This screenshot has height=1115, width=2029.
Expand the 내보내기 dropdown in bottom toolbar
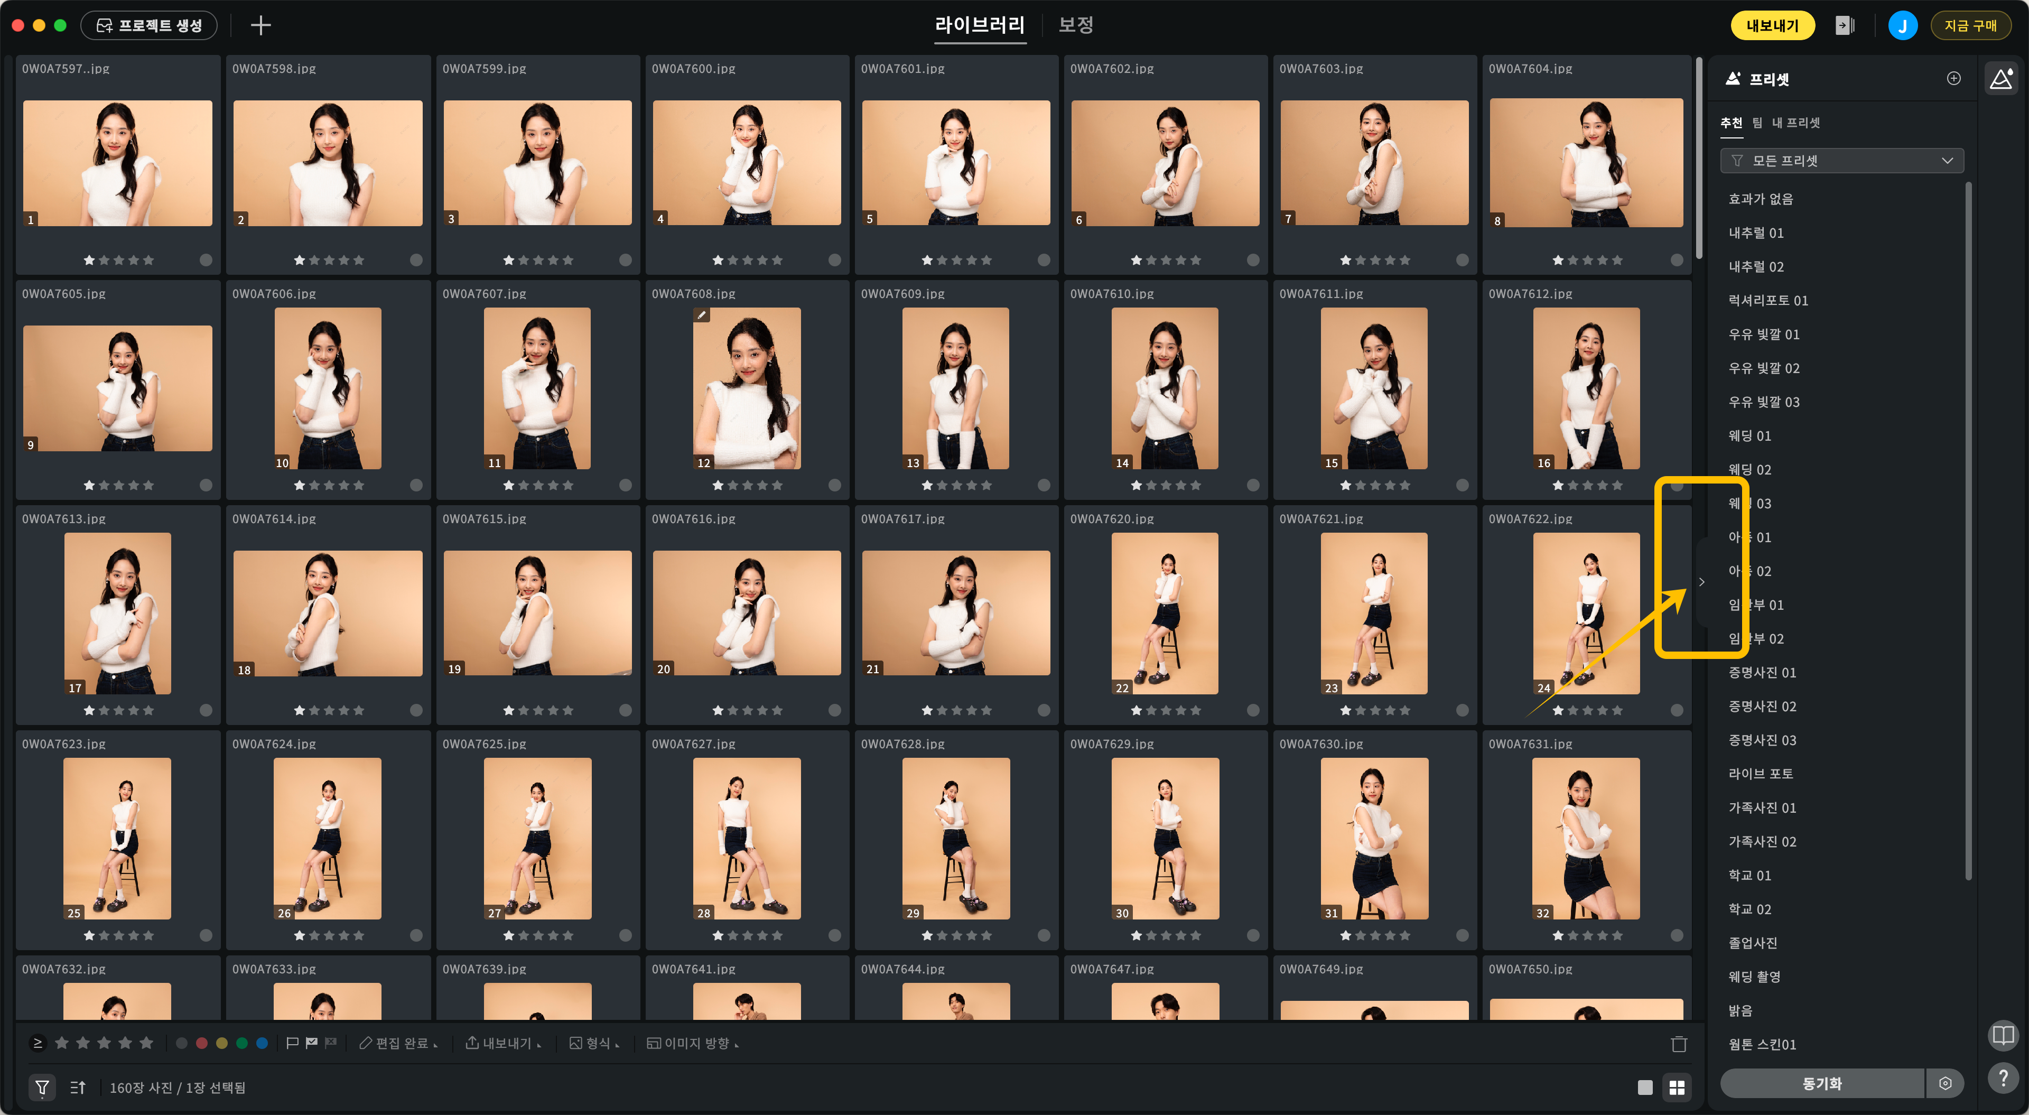tap(504, 1043)
